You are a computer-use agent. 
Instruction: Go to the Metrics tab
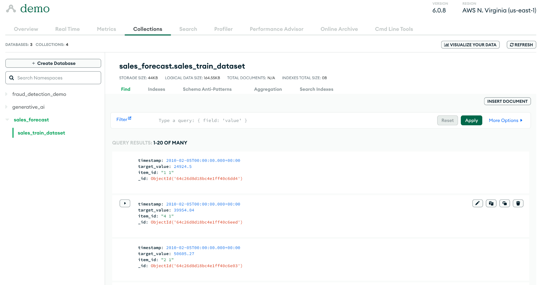point(107,29)
